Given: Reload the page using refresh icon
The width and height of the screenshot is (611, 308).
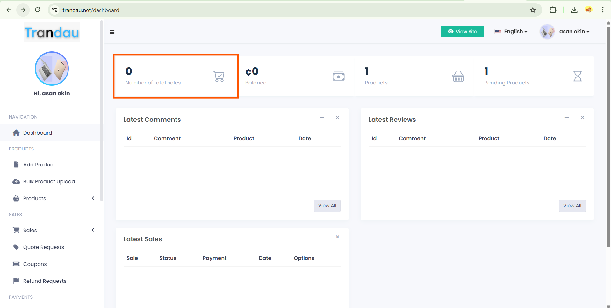Looking at the screenshot, I should [38, 10].
